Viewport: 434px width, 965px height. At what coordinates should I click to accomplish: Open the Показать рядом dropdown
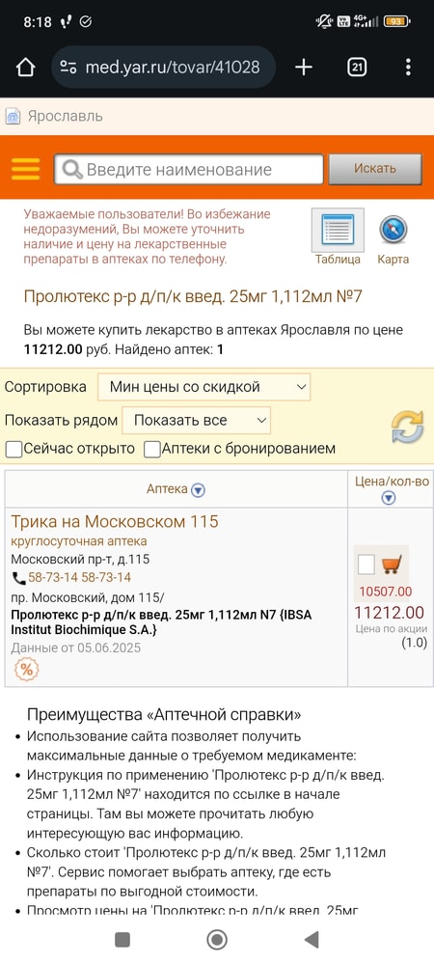196,421
